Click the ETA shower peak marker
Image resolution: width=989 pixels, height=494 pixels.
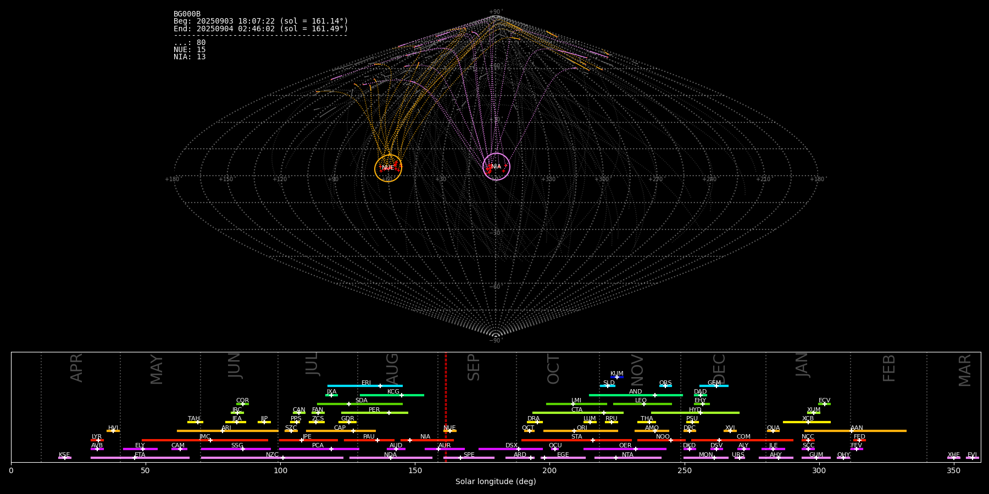pyautogui.click(x=134, y=458)
